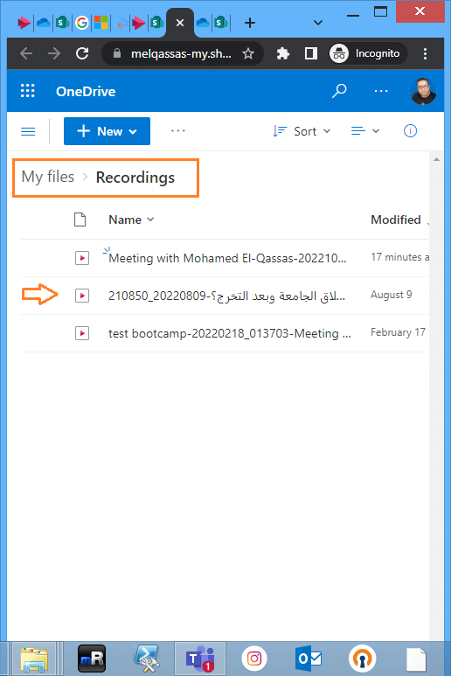Click the OneDrive search magnifier icon
Image resolution: width=451 pixels, height=676 pixels.
(339, 91)
